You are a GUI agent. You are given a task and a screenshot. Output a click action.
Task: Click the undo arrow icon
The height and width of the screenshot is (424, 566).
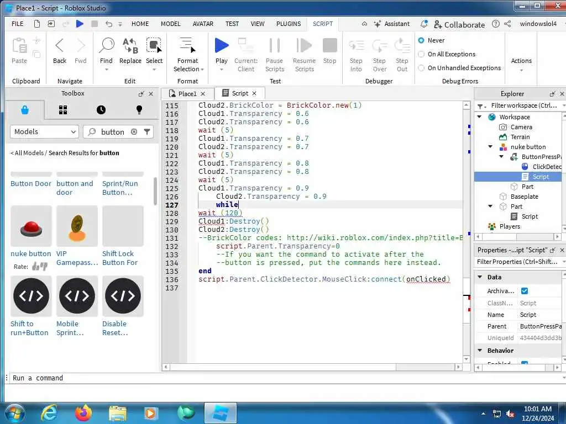click(x=109, y=24)
